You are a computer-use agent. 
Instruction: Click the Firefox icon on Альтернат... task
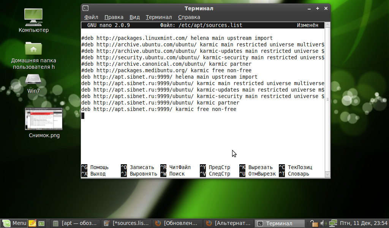tap(209, 223)
